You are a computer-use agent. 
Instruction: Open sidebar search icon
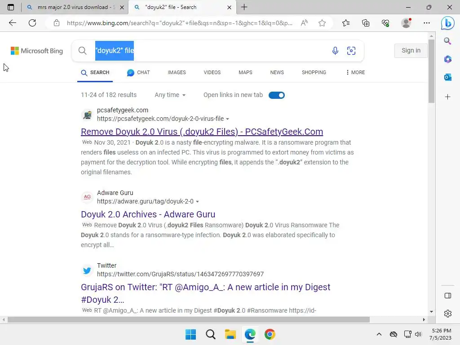click(447, 41)
